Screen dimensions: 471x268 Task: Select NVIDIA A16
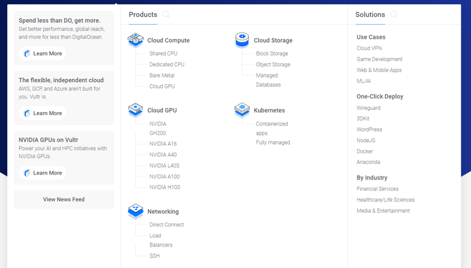coord(163,143)
